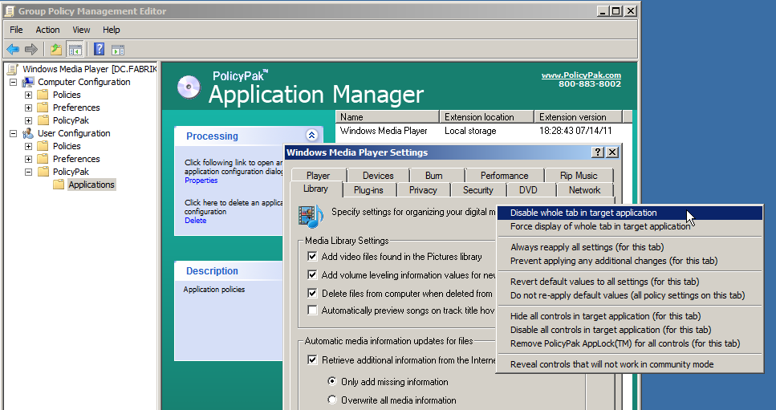The width and height of the screenshot is (776, 410).
Task: Toggle the Show/Hide console tree icon
Action: [x=75, y=50]
